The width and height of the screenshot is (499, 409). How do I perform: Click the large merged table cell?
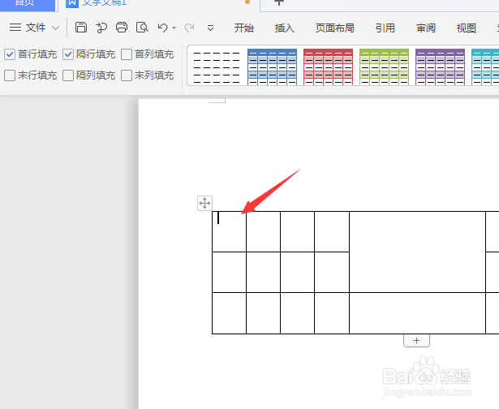pos(417,252)
